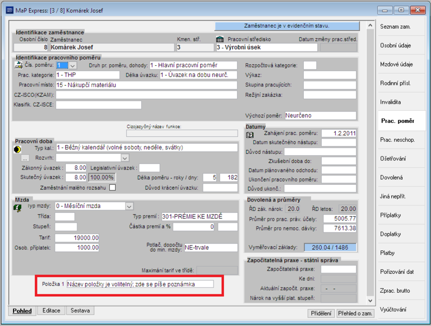Click the Vyměřovací základy value 260.04 / 1486
The image size is (431, 326).
(330, 247)
